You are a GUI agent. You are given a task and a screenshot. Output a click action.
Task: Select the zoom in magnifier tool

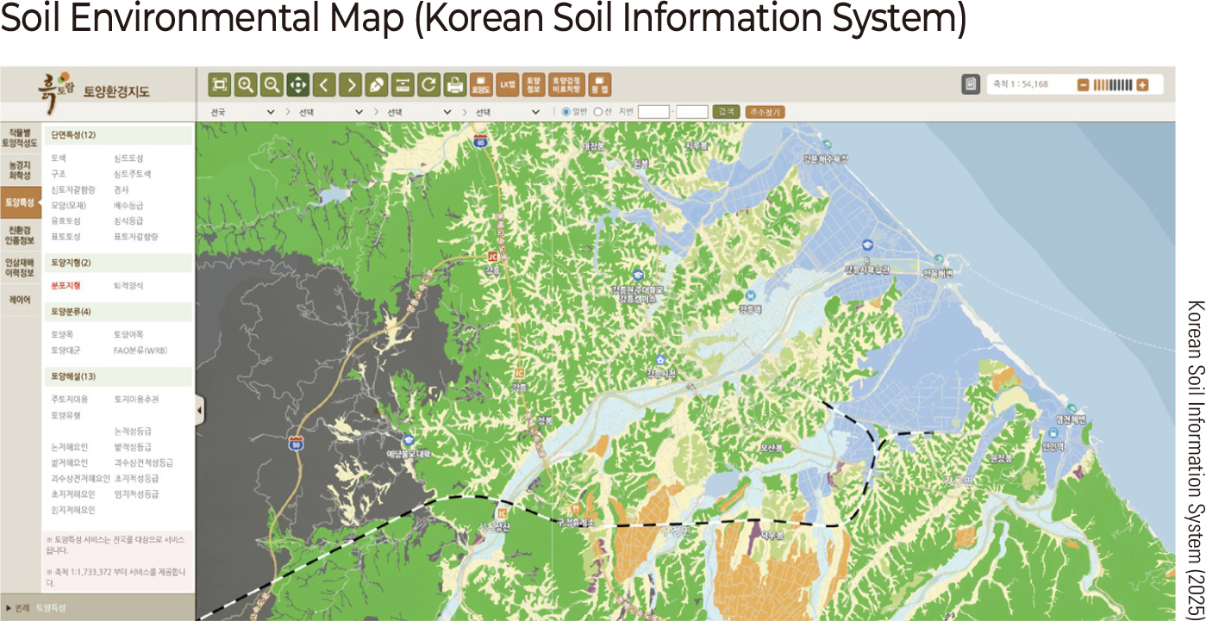coord(246,84)
